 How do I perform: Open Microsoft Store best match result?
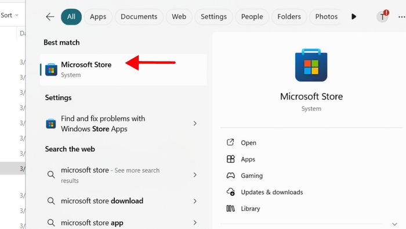(x=124, y=70)
